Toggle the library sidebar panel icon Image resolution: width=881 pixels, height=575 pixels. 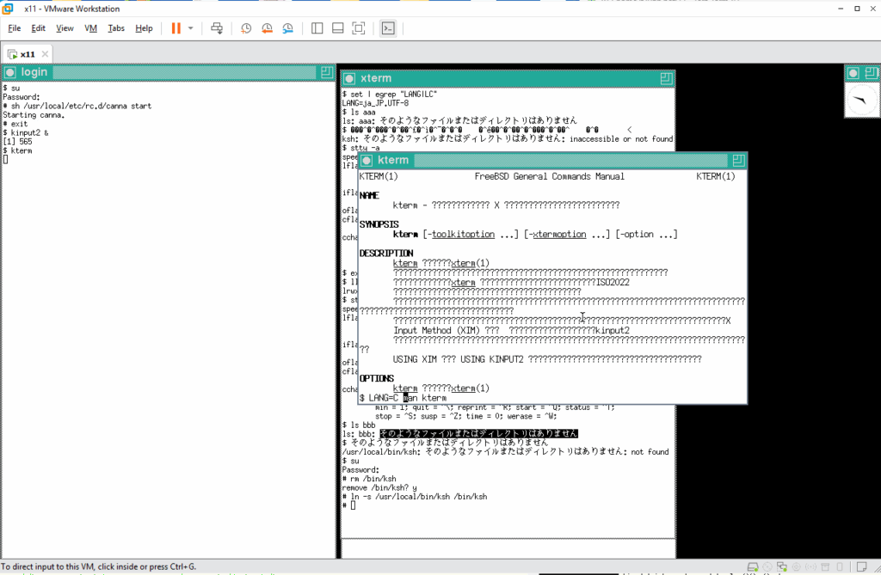317,28
